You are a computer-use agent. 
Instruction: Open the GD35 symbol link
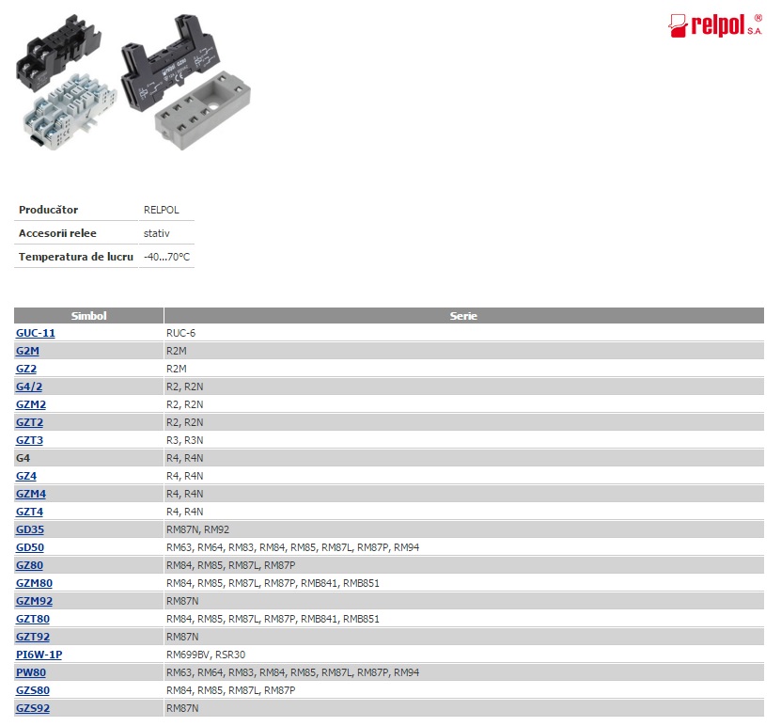30,529
